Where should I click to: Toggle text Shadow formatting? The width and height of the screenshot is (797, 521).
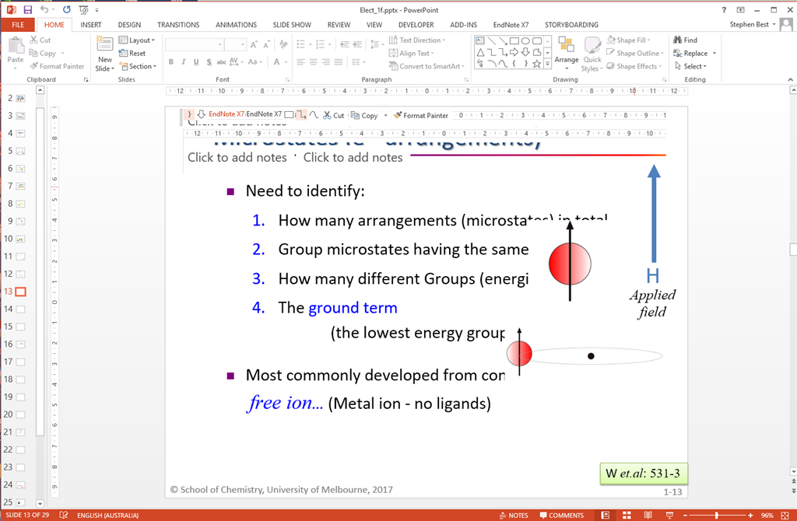coord(209,62)
